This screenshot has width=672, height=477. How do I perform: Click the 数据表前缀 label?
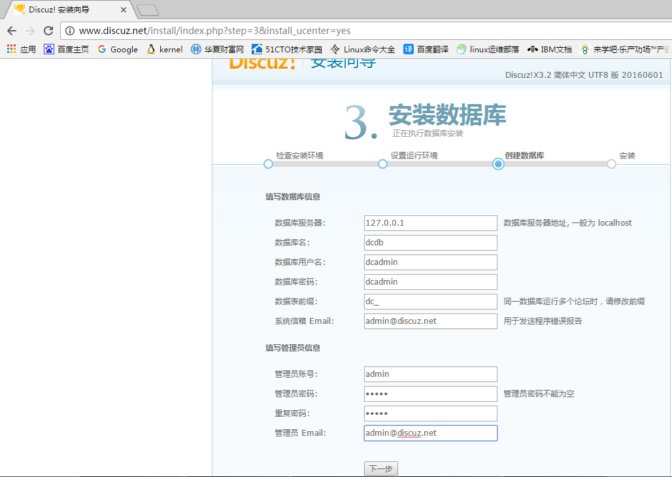[296, 302]
